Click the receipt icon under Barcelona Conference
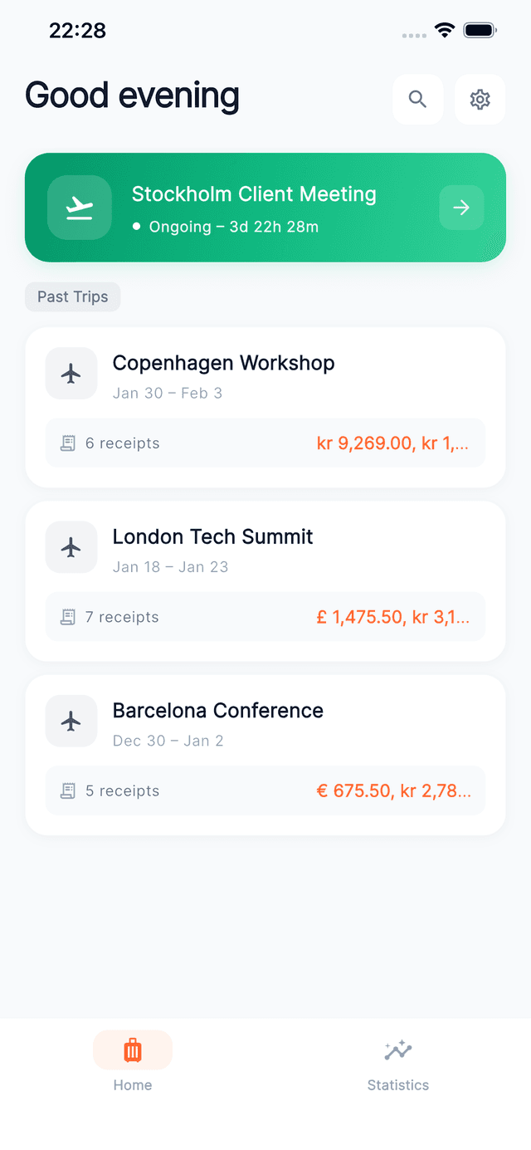Image resolution: width=531 pixels, height=1150 pixels. [68, 790]
